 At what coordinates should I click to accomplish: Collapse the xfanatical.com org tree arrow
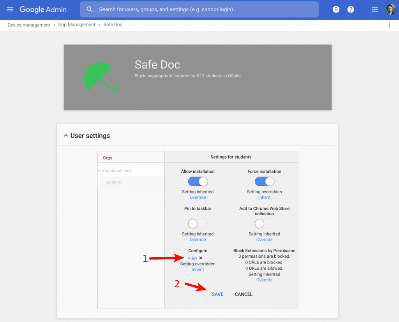tap(99, 171)
